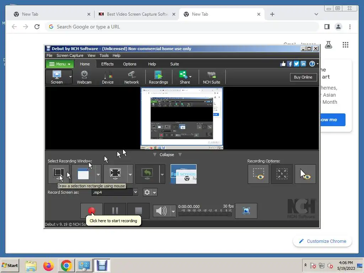Click the Customize Chrome button

[322, 241]
